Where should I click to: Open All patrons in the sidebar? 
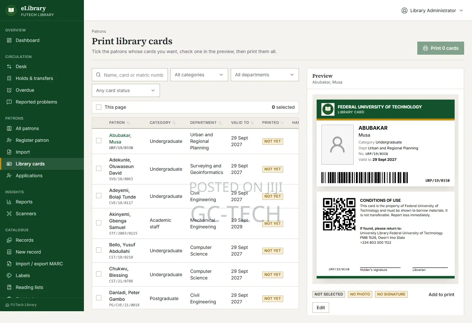click(x=42, y=128)
